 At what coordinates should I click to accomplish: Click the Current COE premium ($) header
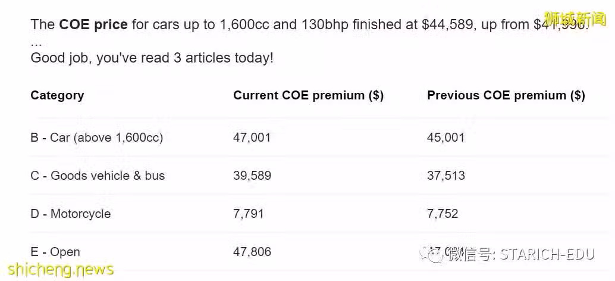click(308, 95)
